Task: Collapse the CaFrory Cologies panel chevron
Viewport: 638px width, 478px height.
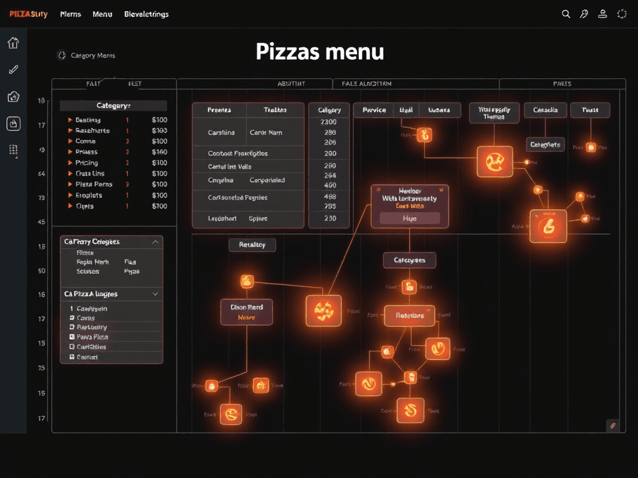Action: [155, 241]
